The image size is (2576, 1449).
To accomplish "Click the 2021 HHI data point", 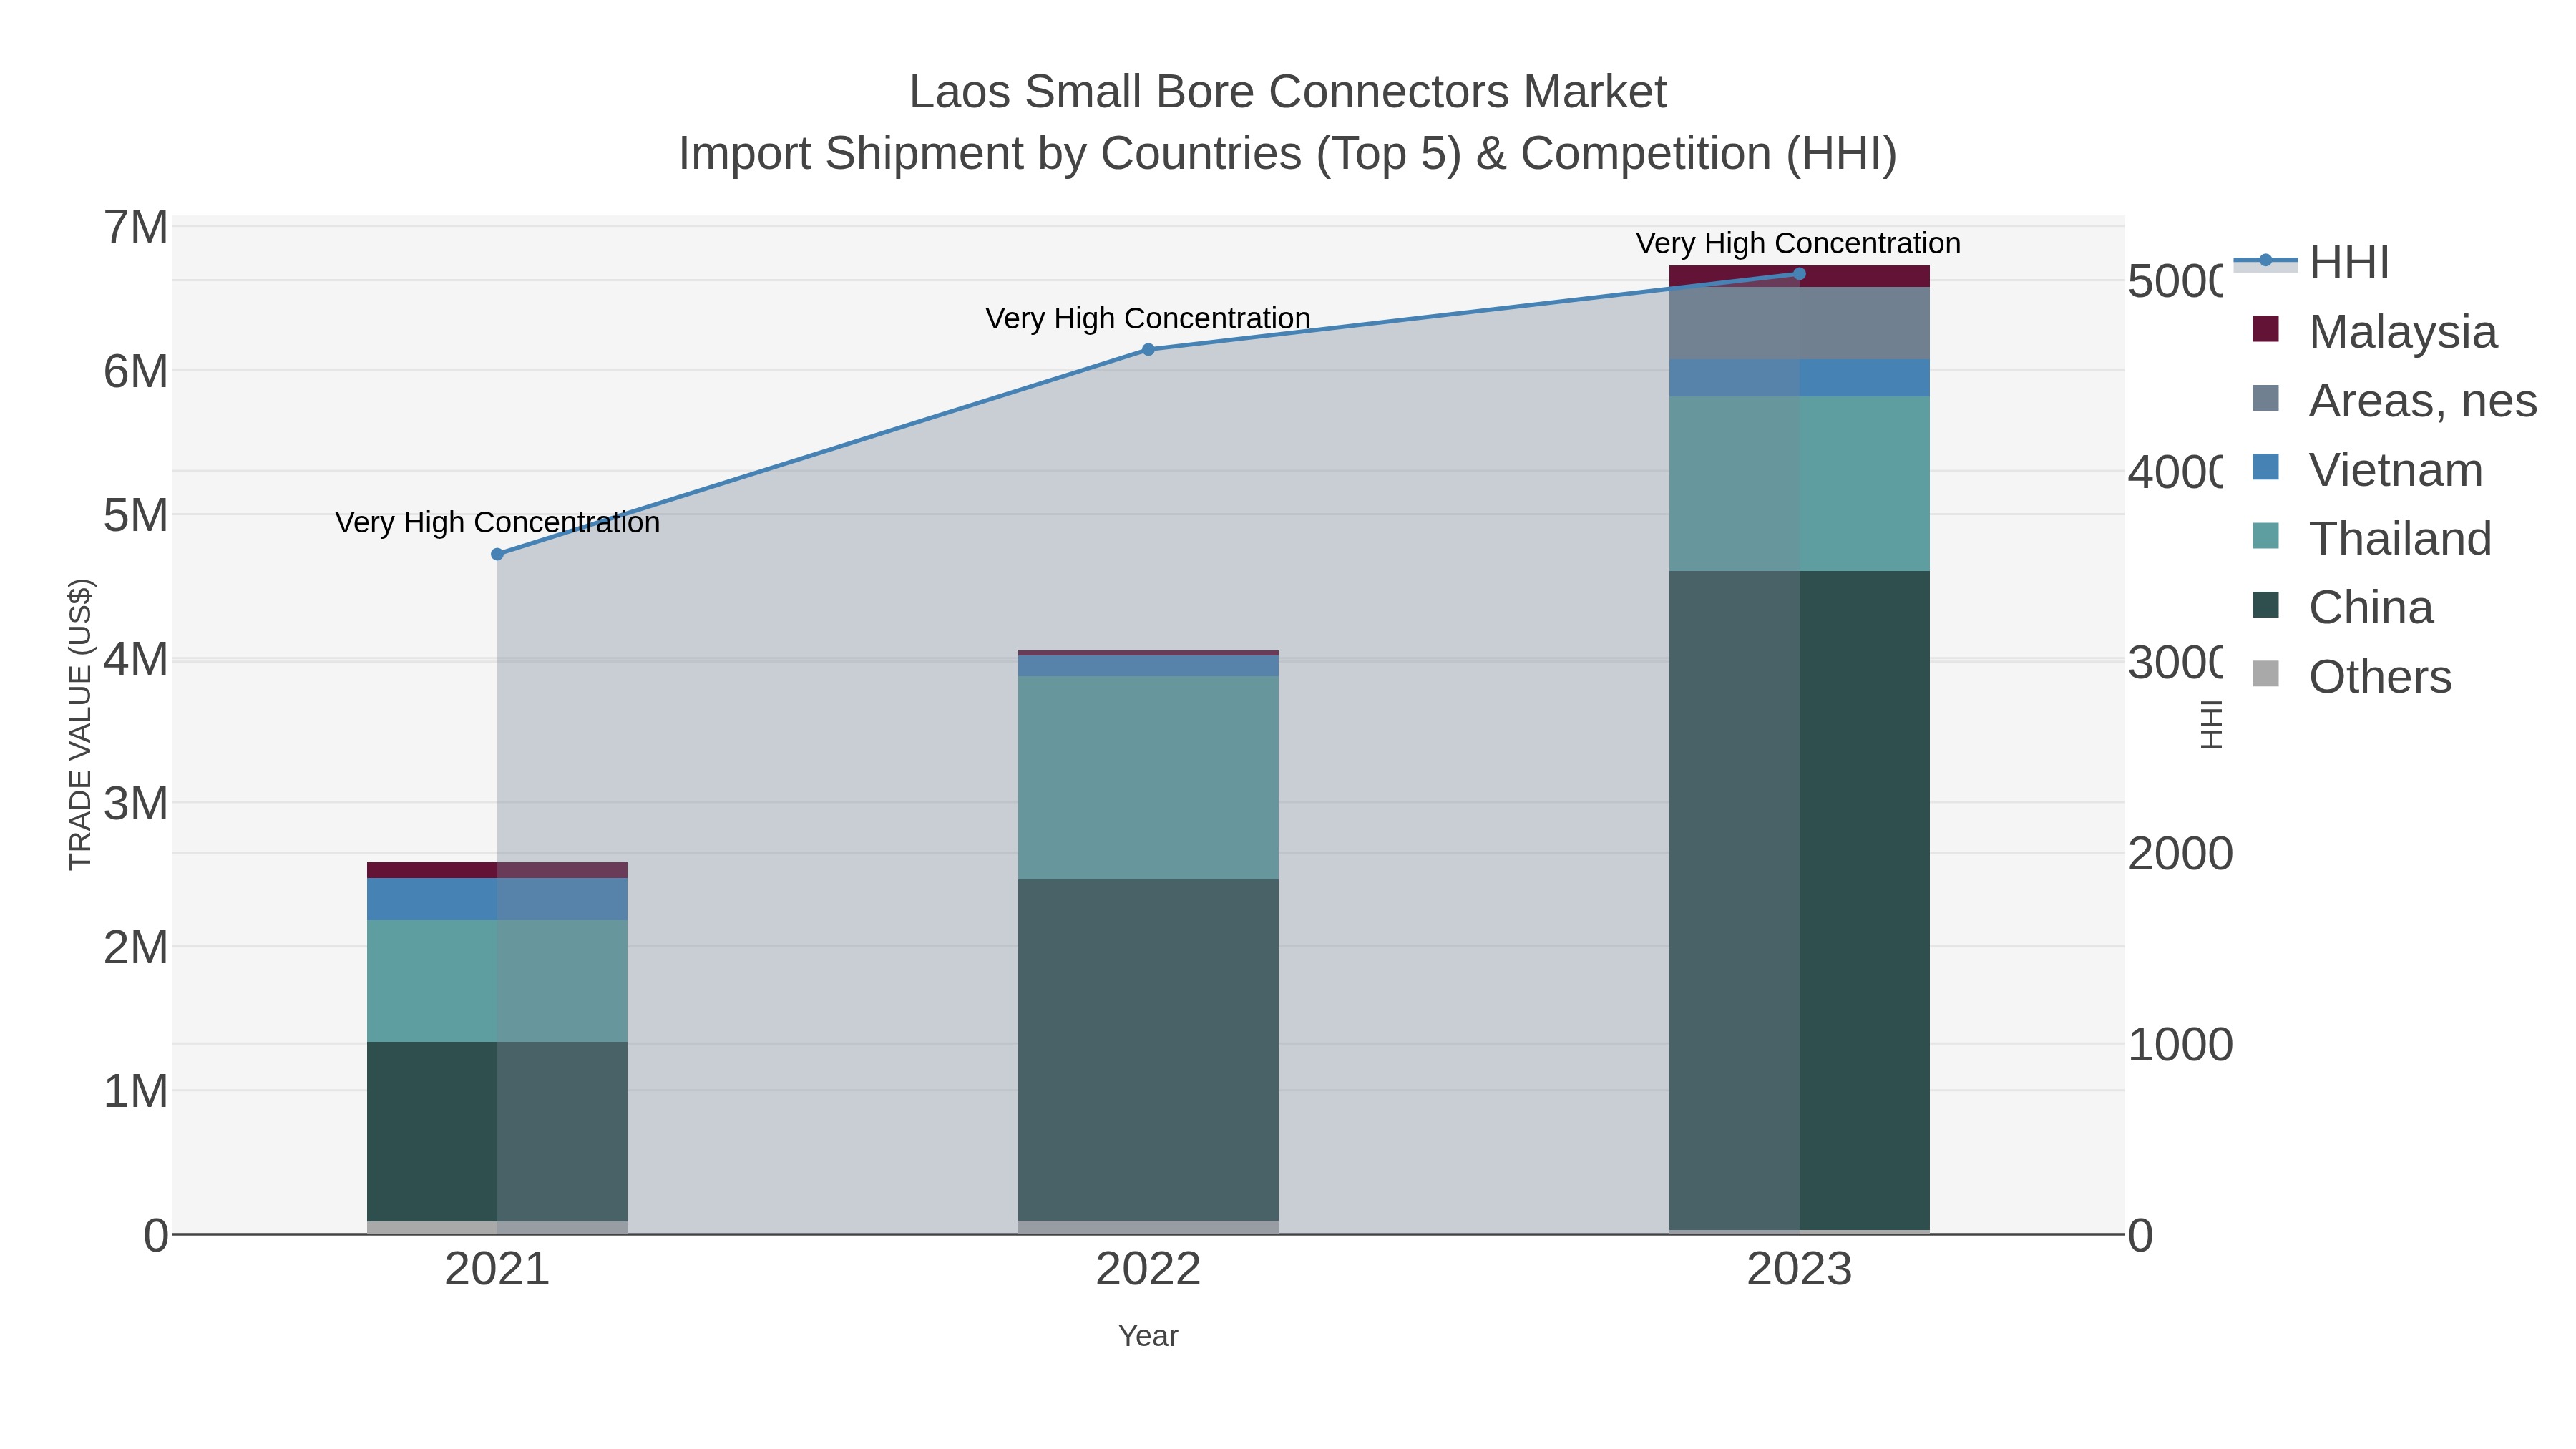I will [x=497, y=554].
